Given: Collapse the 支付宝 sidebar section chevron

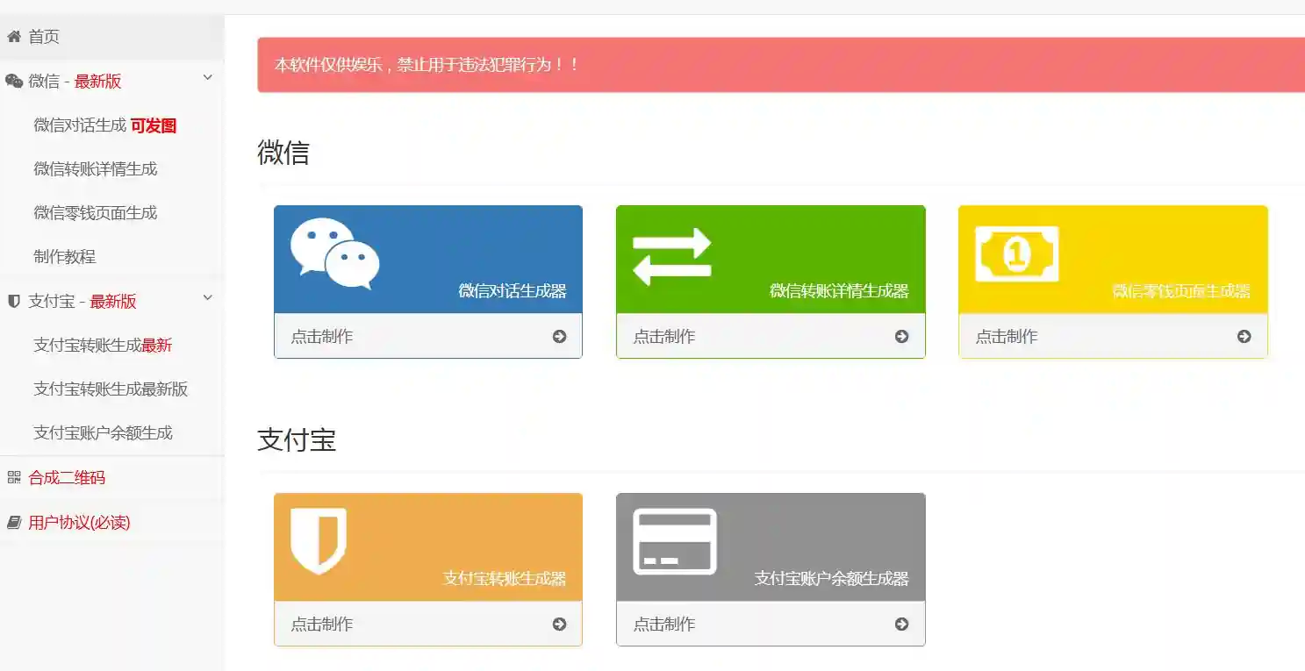Looking at the screenshot, I should coord(208,298).
